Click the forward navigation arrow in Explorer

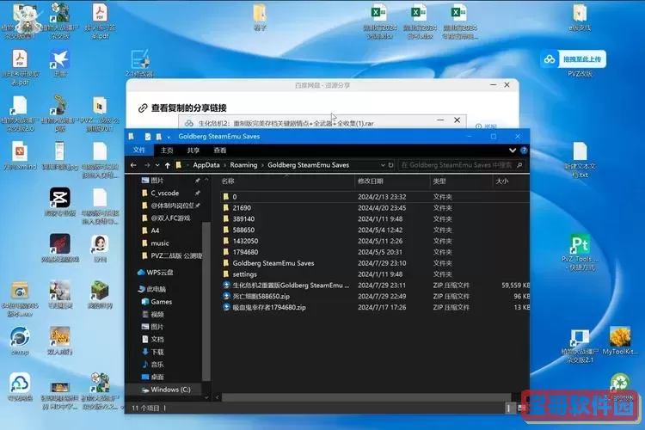click(x=147, y=165)
